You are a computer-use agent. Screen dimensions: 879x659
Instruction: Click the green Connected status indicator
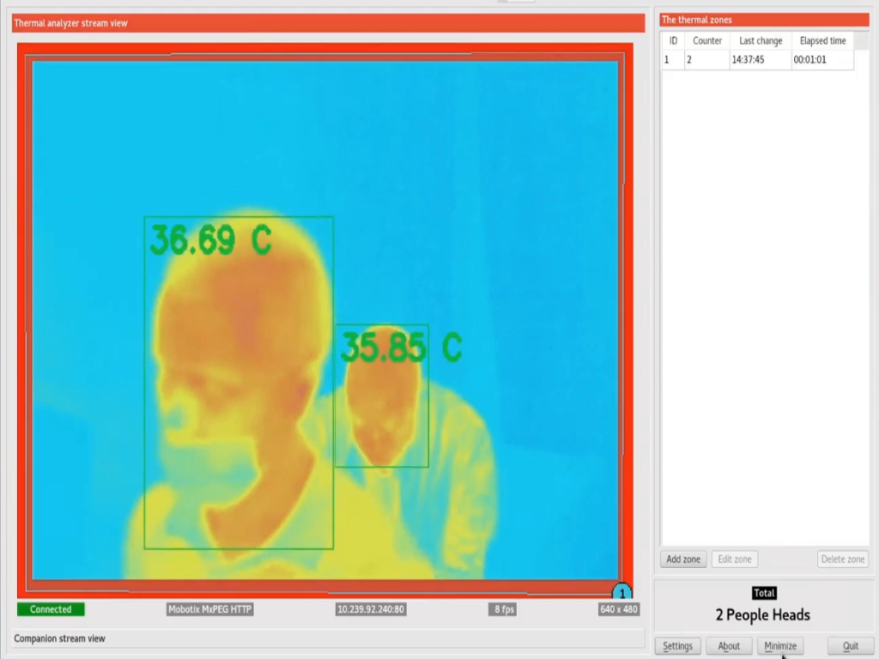tap(51, 609)
